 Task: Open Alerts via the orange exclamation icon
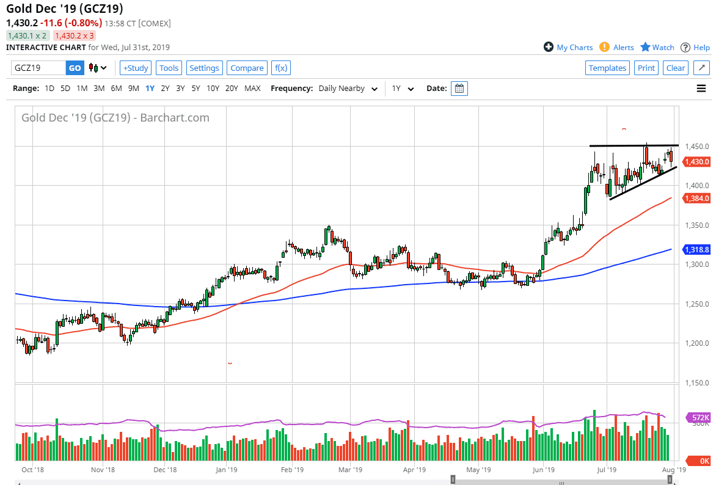[604, 47]
